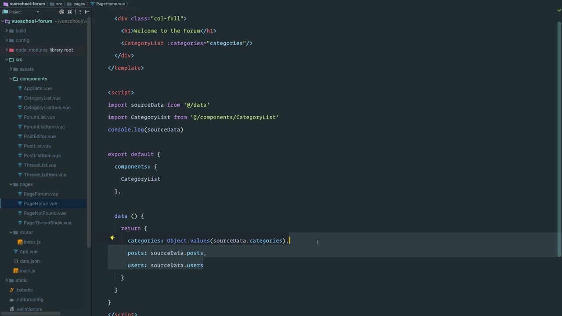Viewport: 562px width, 316px height.
Task: Click 'Welcome to the Forum' heading text
Action: (167, 31)
